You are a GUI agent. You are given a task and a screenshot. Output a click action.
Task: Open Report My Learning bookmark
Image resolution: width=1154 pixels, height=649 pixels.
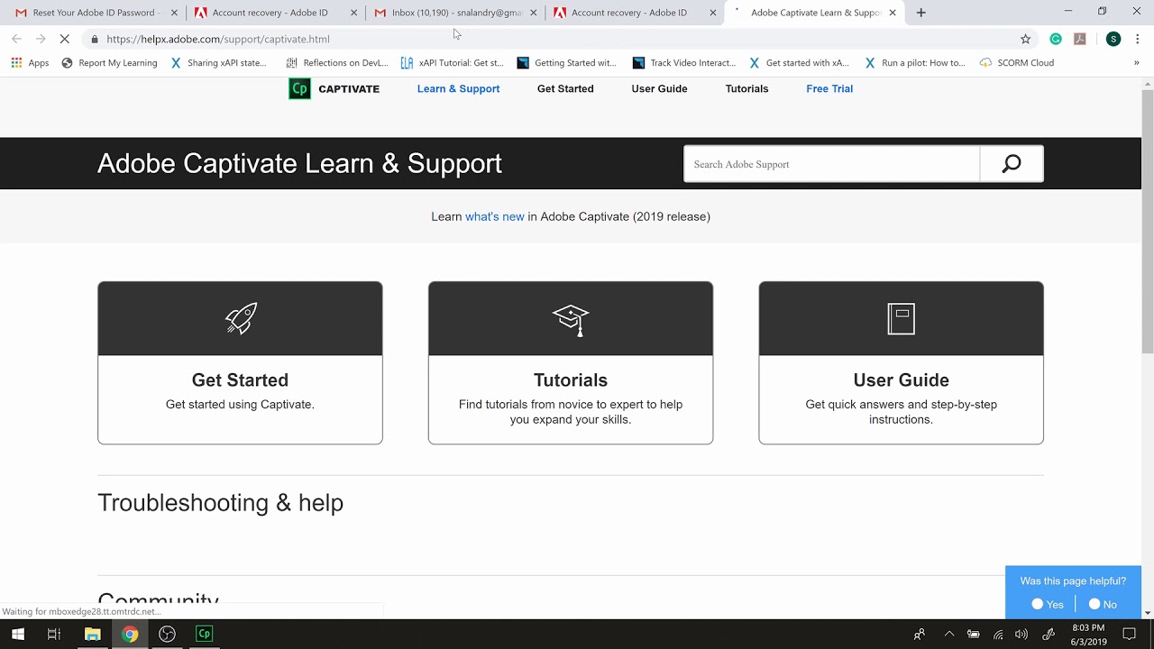(x=109, y=63)
